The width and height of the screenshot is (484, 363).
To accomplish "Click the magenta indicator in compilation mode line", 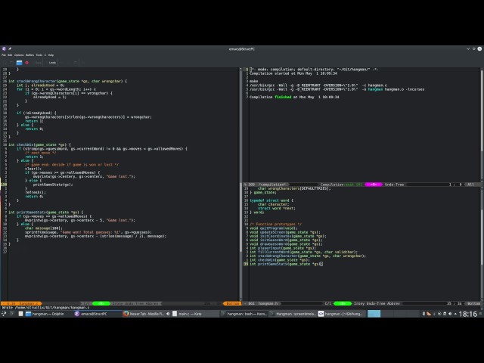I will point(373,185).
